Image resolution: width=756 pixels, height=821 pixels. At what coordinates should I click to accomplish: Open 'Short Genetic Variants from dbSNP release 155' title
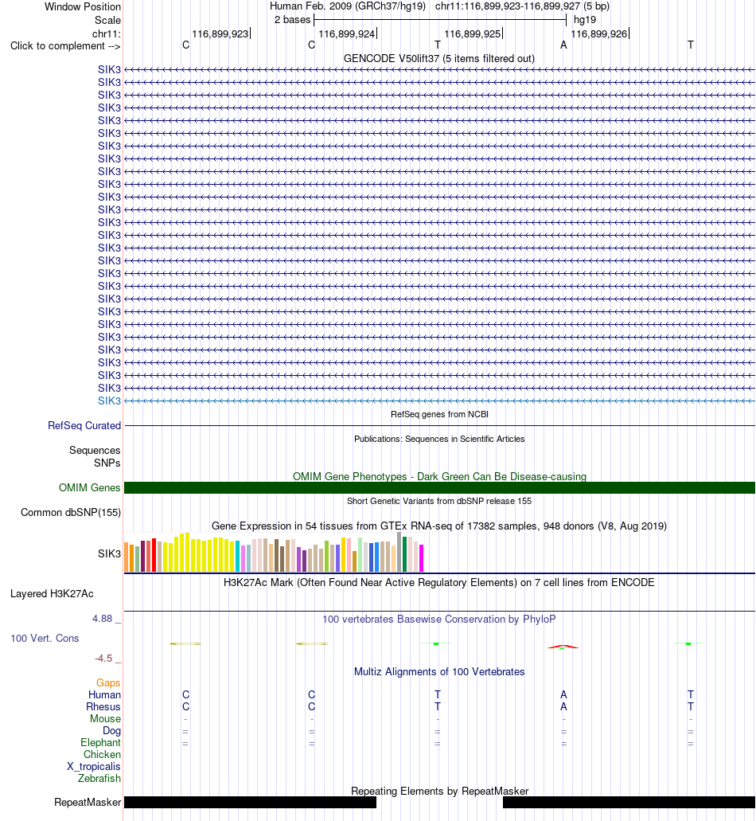[439, 501]
